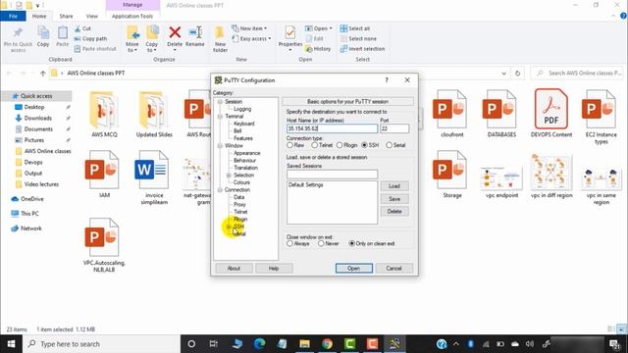Screen dimensions: 628x353
Task: Select the Storage PowerPoint file
Action: tap(451, 174)
